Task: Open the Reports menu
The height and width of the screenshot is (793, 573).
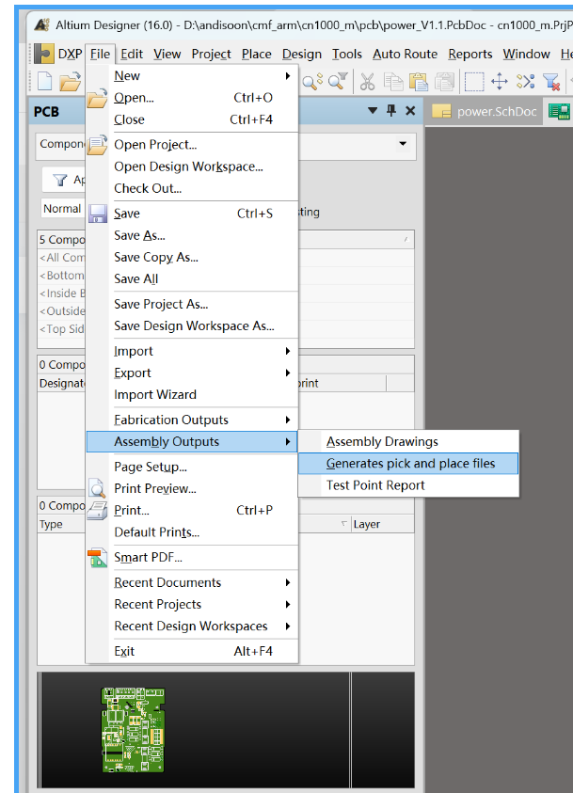Action: pos(470,54)
